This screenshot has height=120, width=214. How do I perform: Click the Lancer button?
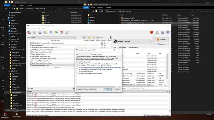click(x=161, y=40)
